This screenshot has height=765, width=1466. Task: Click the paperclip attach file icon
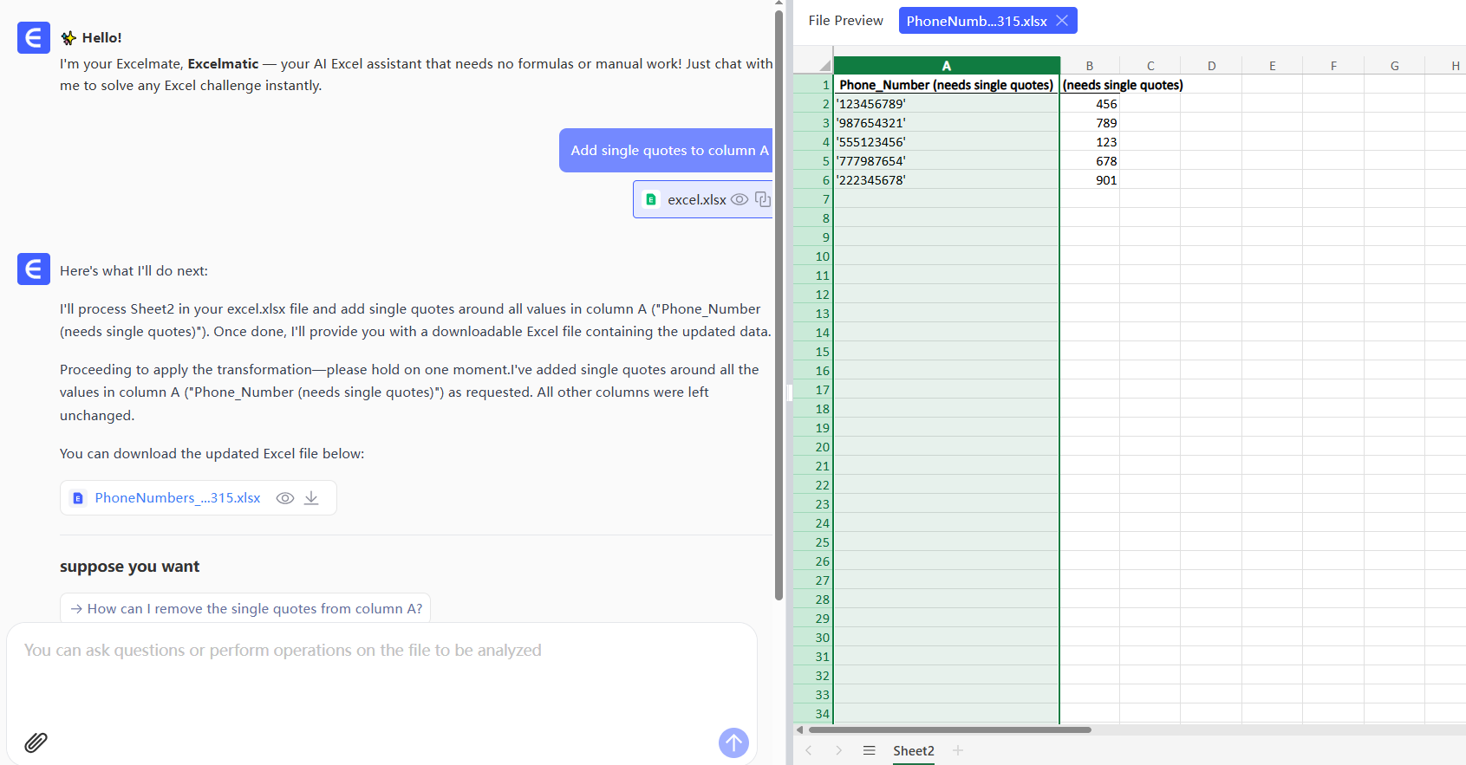click(36, 742)
